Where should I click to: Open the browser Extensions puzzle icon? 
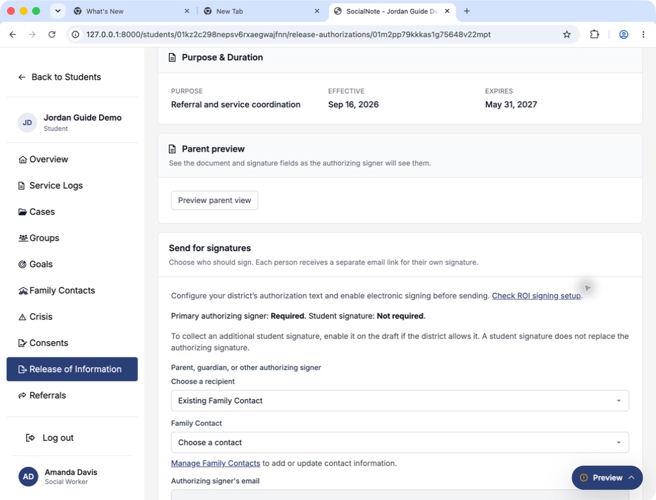(x=595, y=35)
